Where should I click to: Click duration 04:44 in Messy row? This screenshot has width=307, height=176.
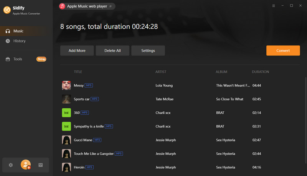pyautogui.click(x=257, y=85)
